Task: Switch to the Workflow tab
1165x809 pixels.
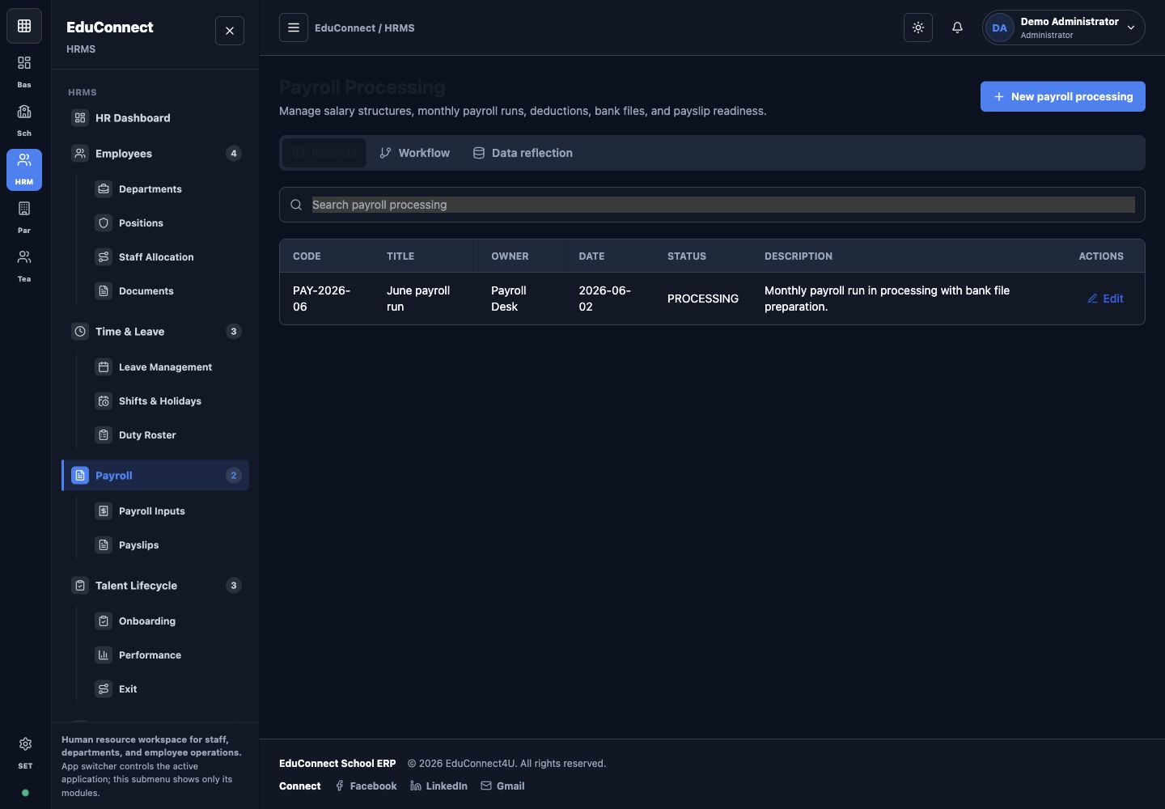Action: coord(415,153)
